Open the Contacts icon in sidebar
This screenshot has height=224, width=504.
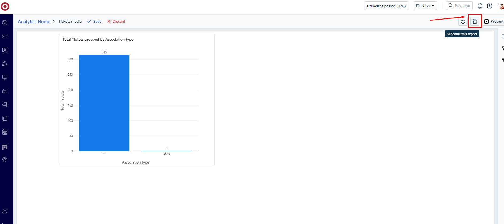click(5, 50)
